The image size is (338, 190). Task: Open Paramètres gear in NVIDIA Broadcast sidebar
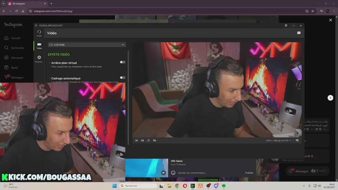39,59
